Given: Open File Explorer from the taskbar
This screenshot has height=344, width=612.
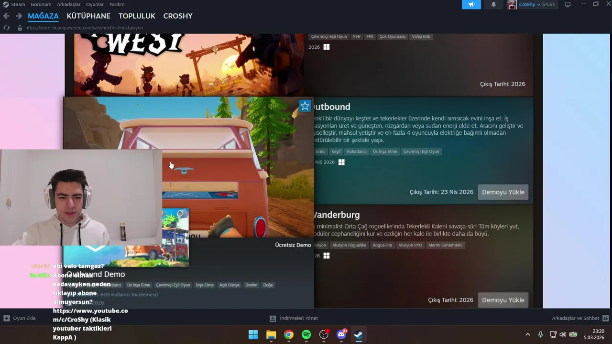Looking at the screenshot, I should 271,334.
